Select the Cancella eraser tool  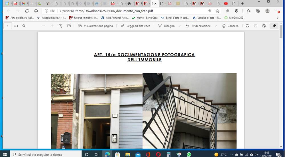[230, 26]
